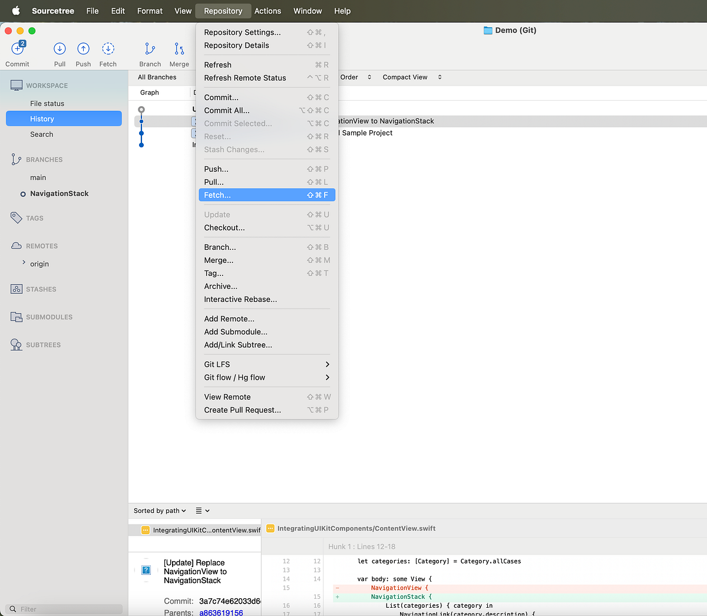The image size is (707, 616).
Task: Open the Sorted by path dropdown
Action: tap(158, 510)
